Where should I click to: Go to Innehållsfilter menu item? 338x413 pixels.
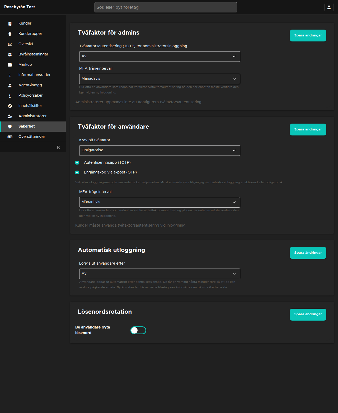pos(33,106)
